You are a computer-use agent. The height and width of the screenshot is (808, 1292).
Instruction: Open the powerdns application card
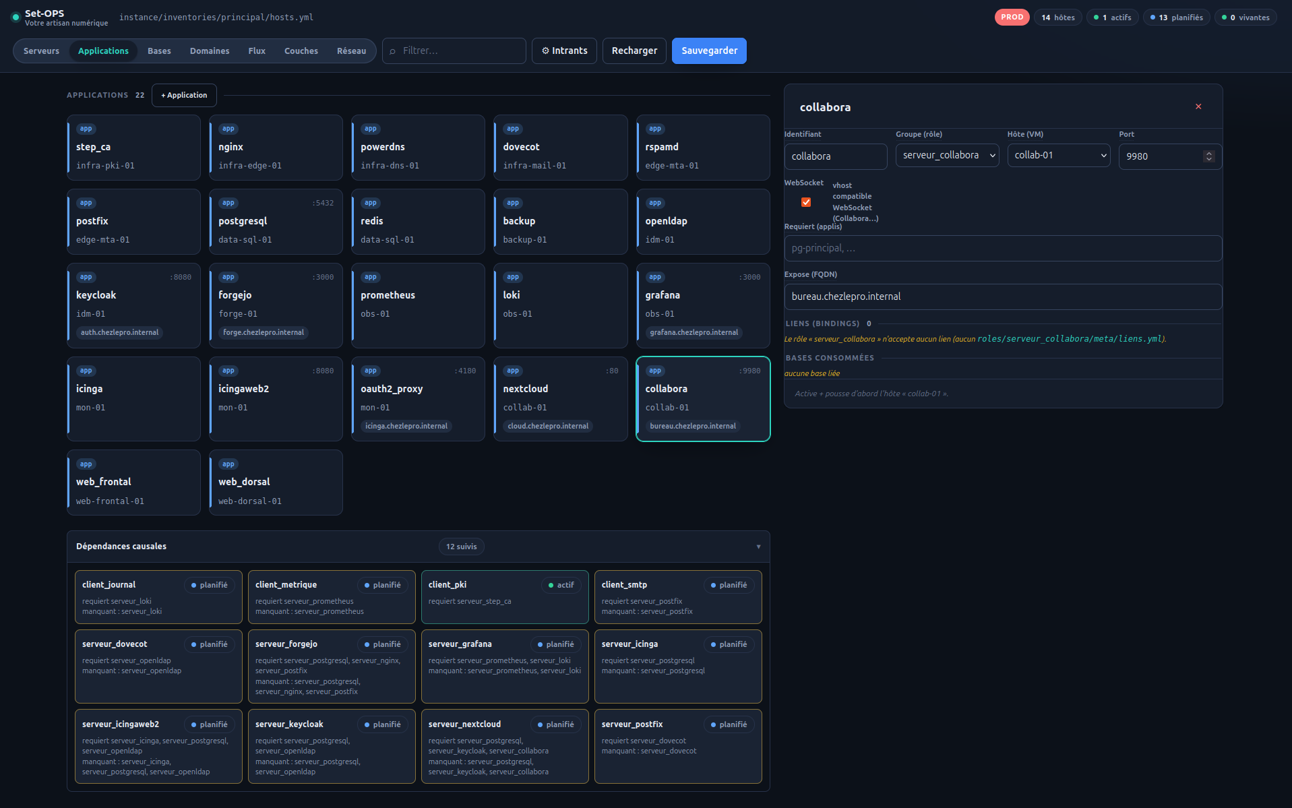418,148
